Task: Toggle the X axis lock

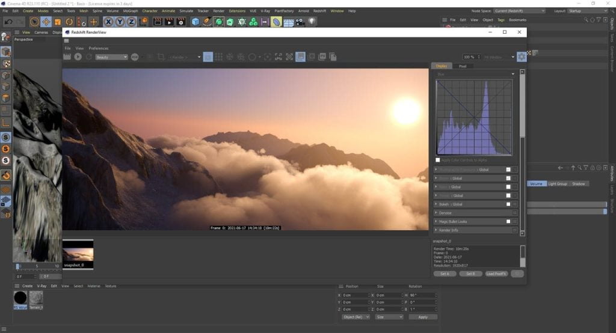Action: [109, 22]
